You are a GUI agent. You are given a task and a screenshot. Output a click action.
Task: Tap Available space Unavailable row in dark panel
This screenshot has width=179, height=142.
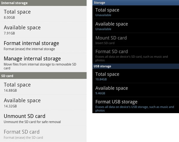coord(136,26)
